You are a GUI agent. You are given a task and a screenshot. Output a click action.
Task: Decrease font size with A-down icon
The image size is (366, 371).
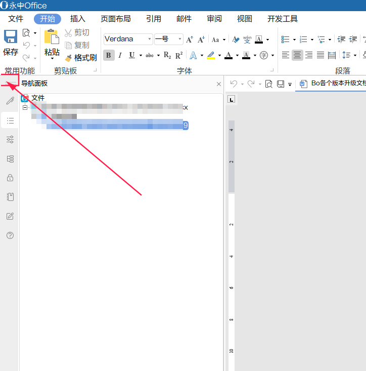[x=201, y=39]
